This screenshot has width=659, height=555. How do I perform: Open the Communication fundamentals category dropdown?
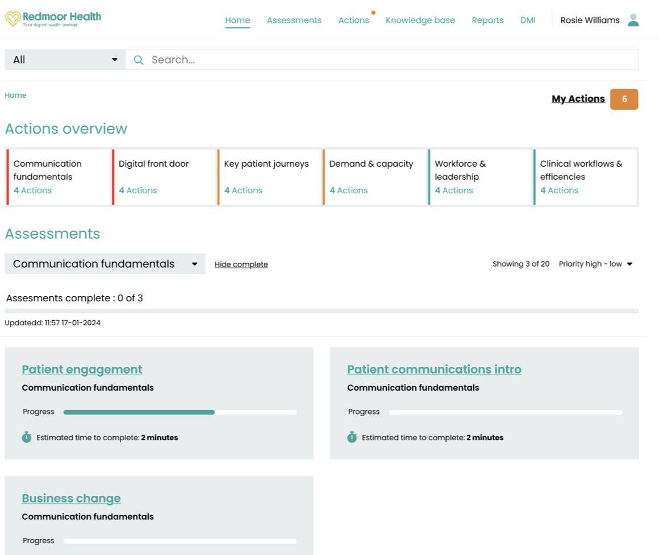pyautogui.click(x=105, y=264)
